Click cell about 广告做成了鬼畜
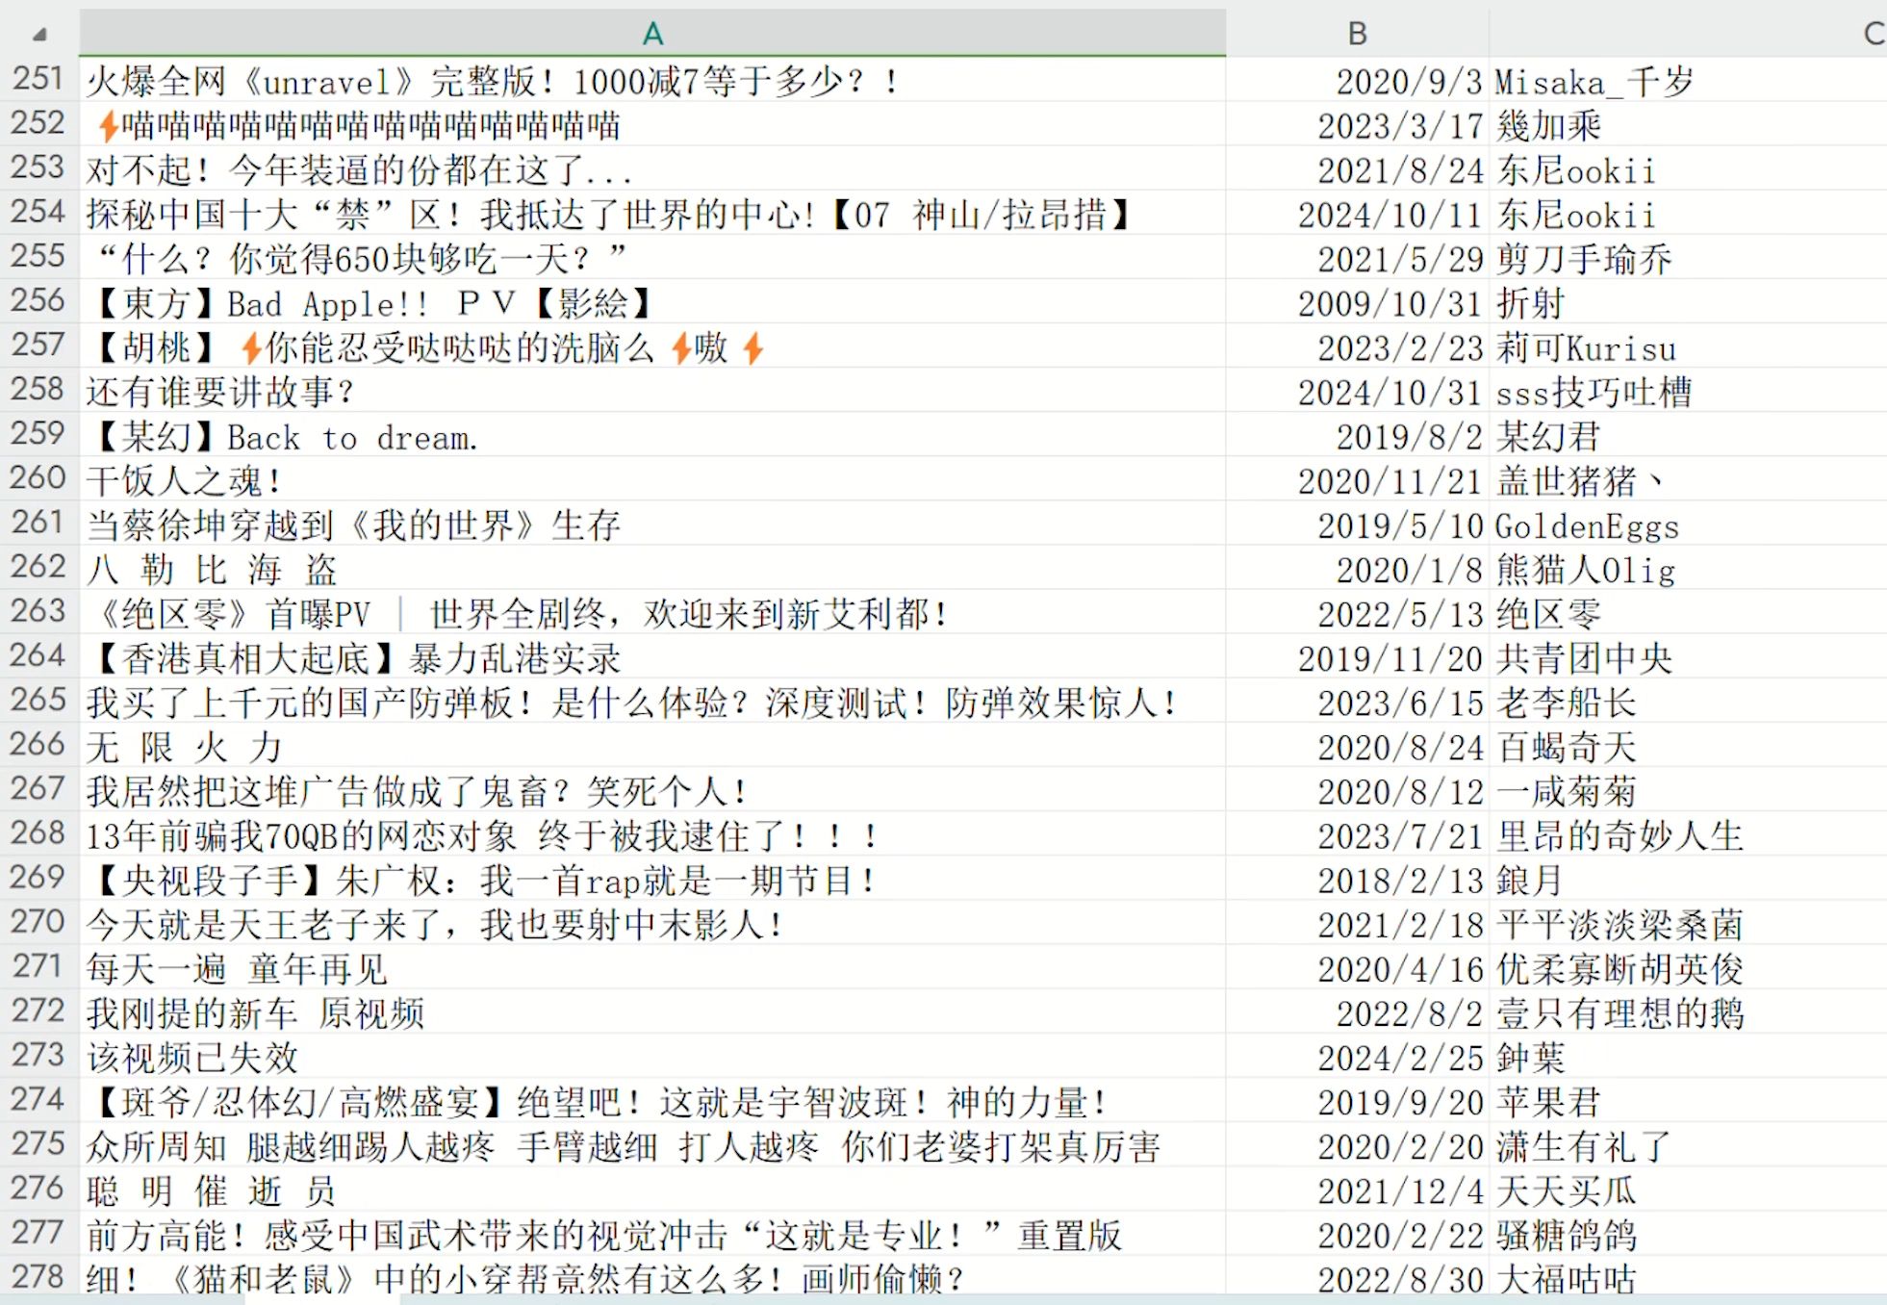 652,790
